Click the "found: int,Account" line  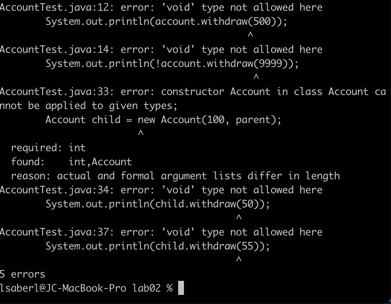(x=71, y=162)
